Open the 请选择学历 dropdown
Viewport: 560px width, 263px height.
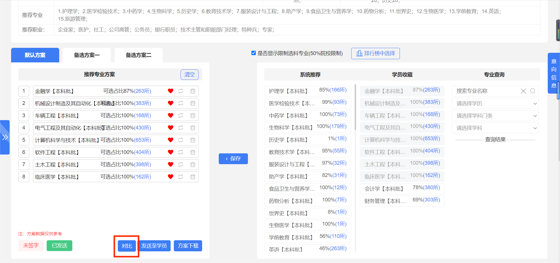tap(495, 104)
